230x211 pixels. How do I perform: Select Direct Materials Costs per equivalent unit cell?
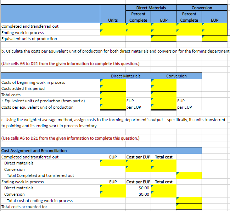click(113, 107)
